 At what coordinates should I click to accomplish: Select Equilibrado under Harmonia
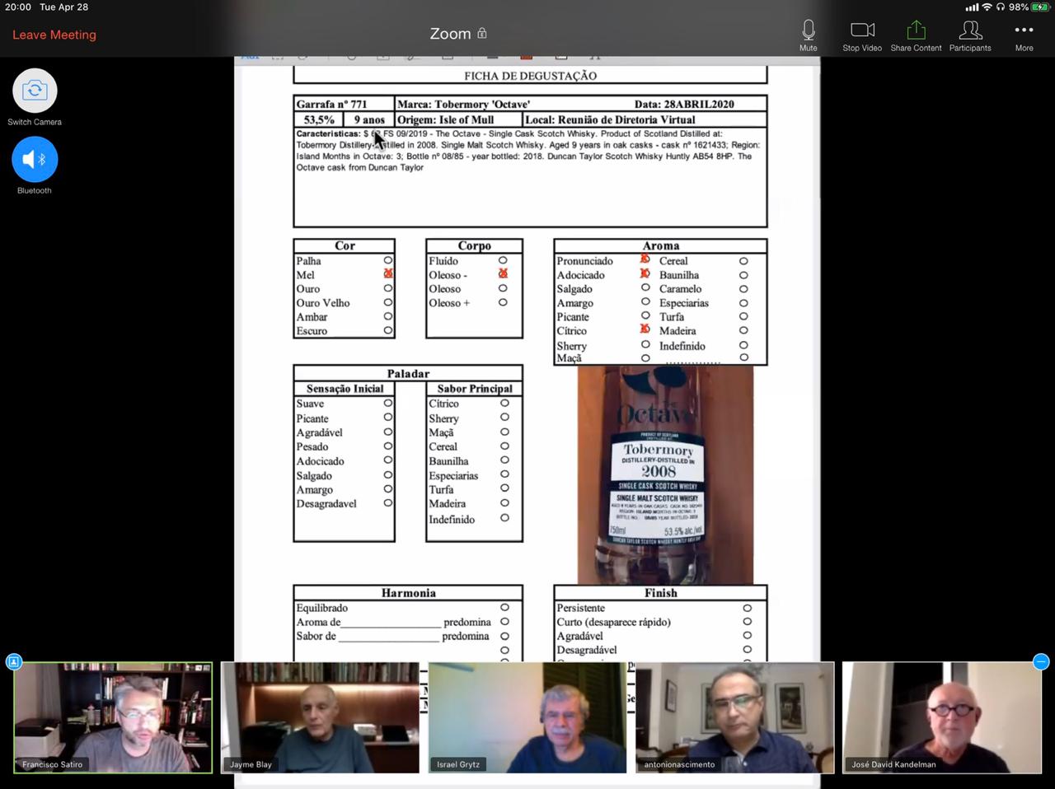tap(504, 608)
